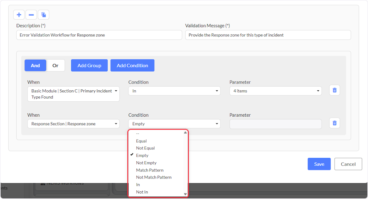The height and width of the screenshot is (199, 368).
Task: Open the Primary Incident Type Found When dropdown
Action: [73, 94]
